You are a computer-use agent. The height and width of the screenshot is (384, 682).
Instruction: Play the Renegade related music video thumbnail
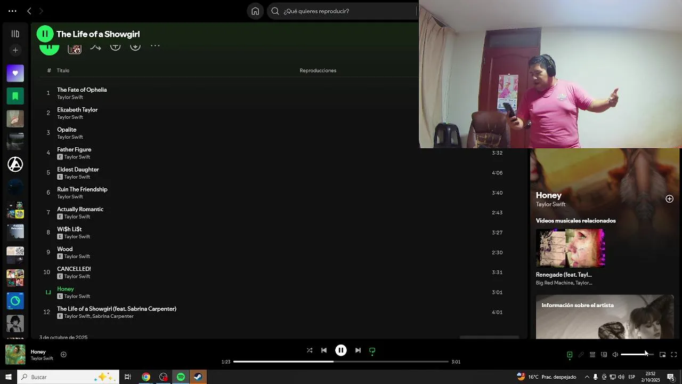570,249
